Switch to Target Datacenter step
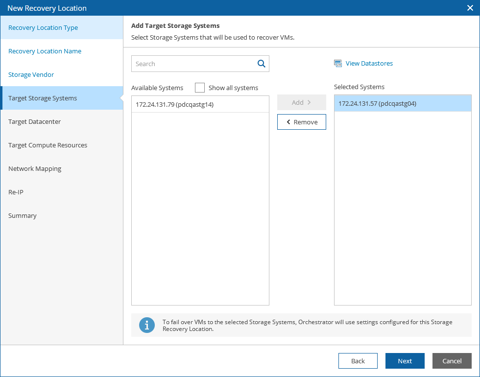The image size is (480, 377). 35,122
